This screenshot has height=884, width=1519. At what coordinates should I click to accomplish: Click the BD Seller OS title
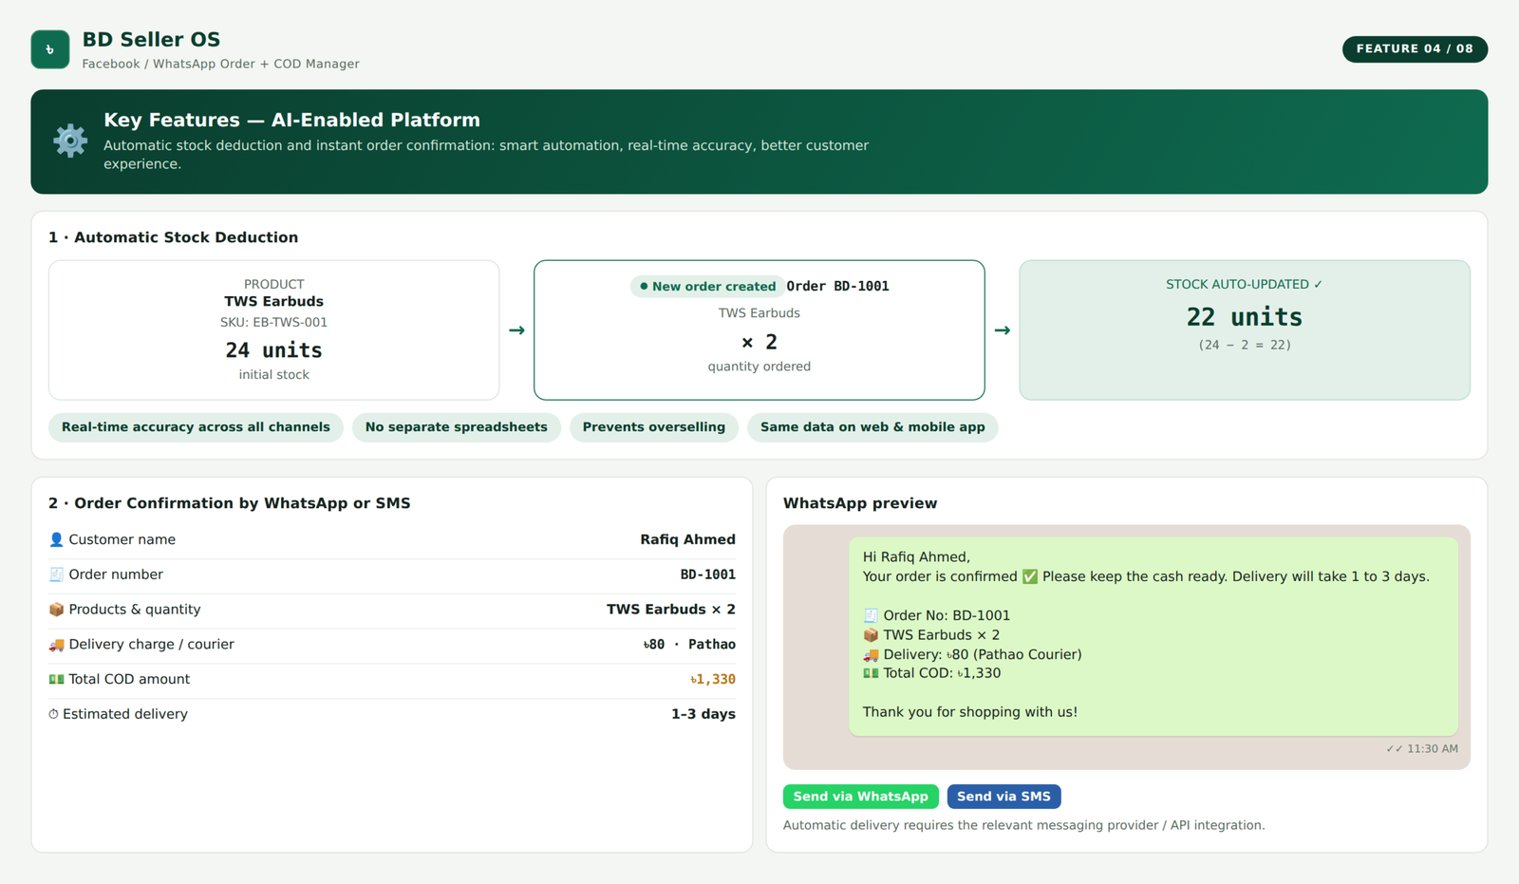pyautogui.click(x=151, y=40)
